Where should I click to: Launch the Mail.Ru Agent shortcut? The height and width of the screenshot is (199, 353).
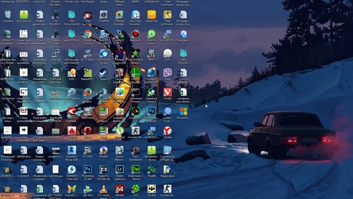(152, 34)
